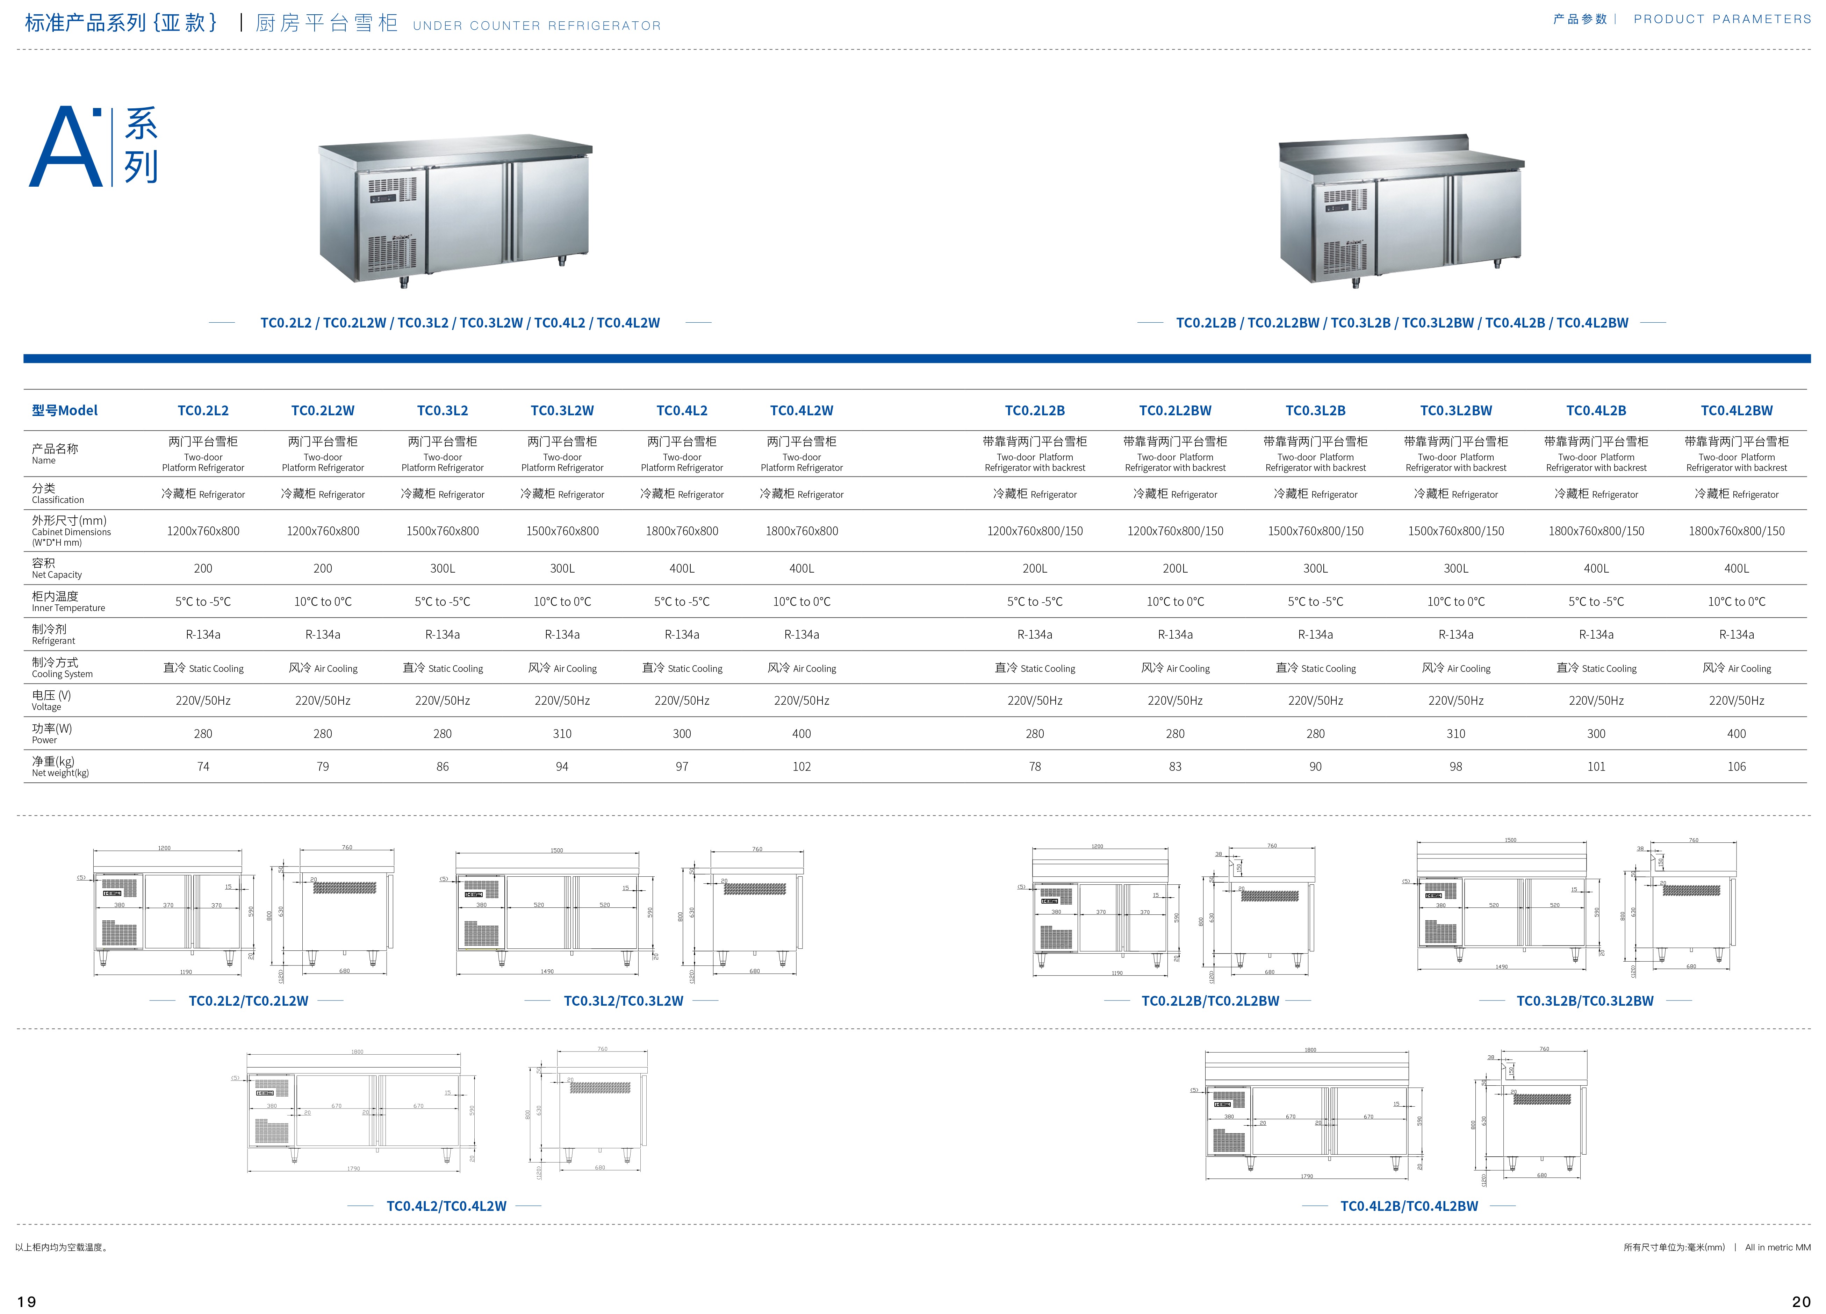This screenshot has height=1314, width=1826.
Task: Click the blue A series logo
Action: (93, 146)
